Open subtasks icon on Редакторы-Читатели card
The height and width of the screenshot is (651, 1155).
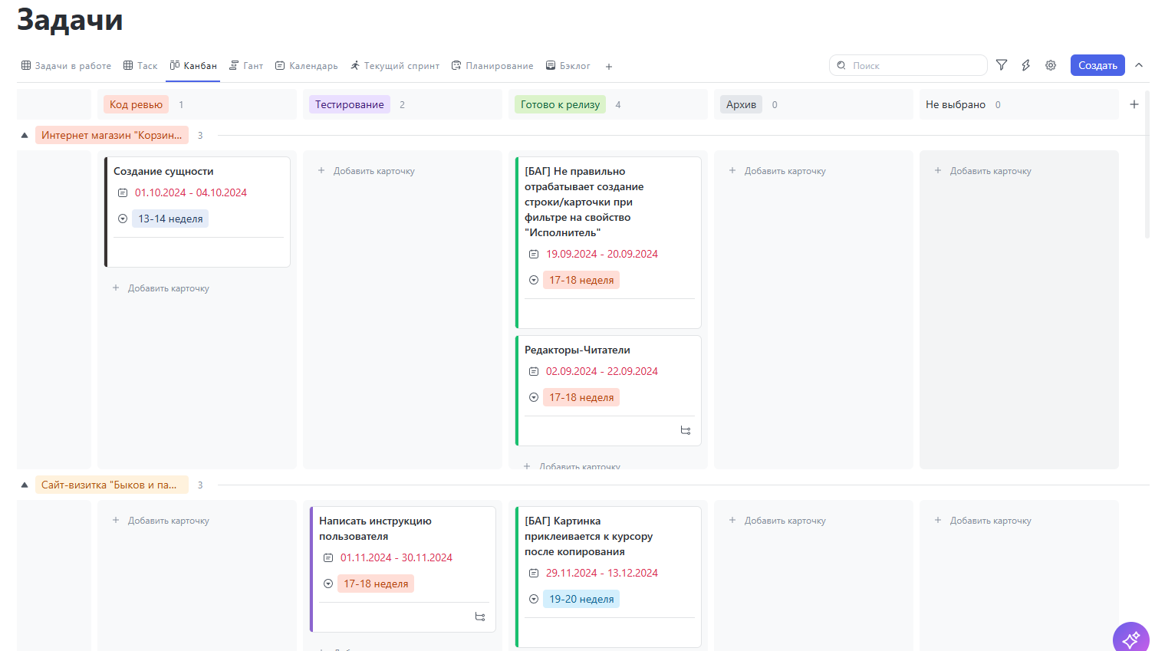tap(685, 430)
